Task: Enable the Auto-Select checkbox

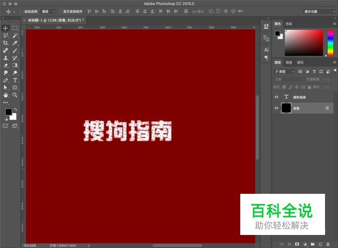Action: [21, 11]
